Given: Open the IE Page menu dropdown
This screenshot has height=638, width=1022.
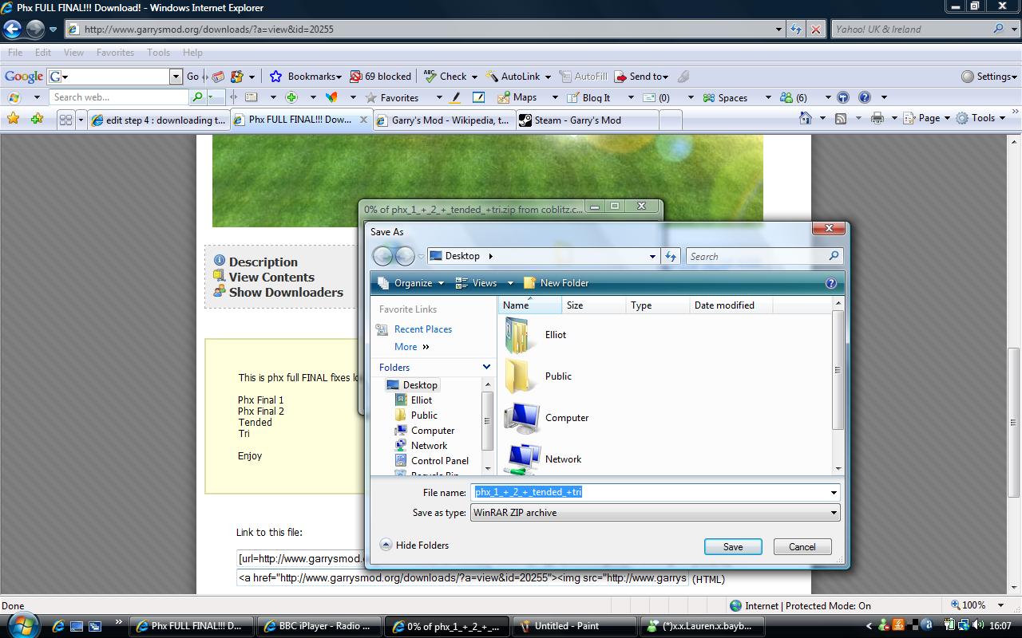Looking at the screenshot, I should [x=927, y=118].
